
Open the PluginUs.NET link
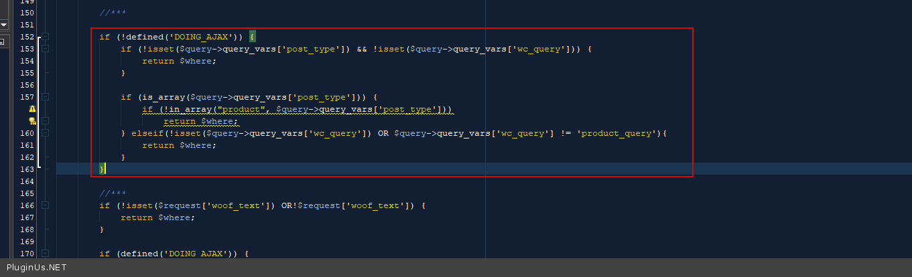tap(36, 268)
